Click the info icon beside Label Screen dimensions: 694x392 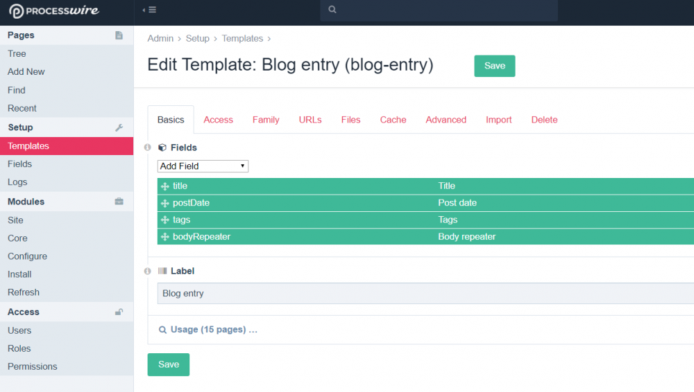point(147,271)
